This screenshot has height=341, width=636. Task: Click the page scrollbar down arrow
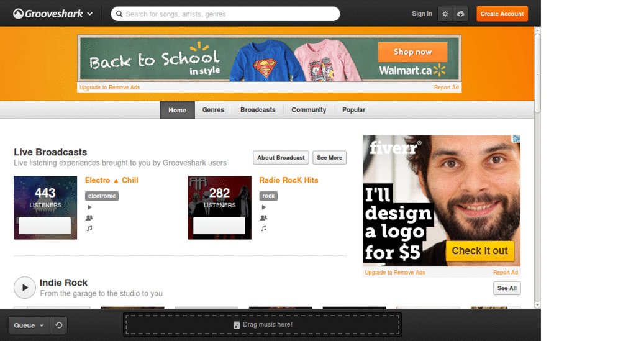537,305
